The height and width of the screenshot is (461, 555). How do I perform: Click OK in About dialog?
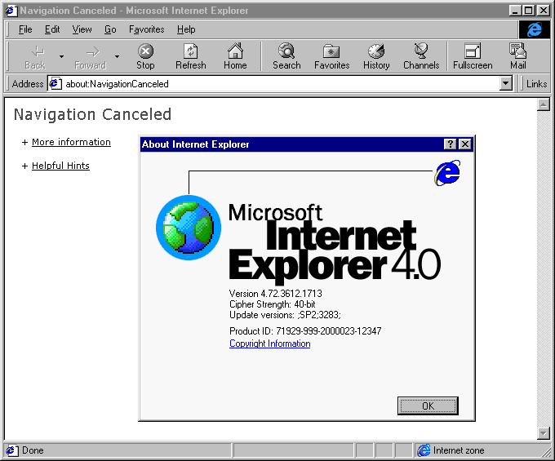tap(428, 406)
